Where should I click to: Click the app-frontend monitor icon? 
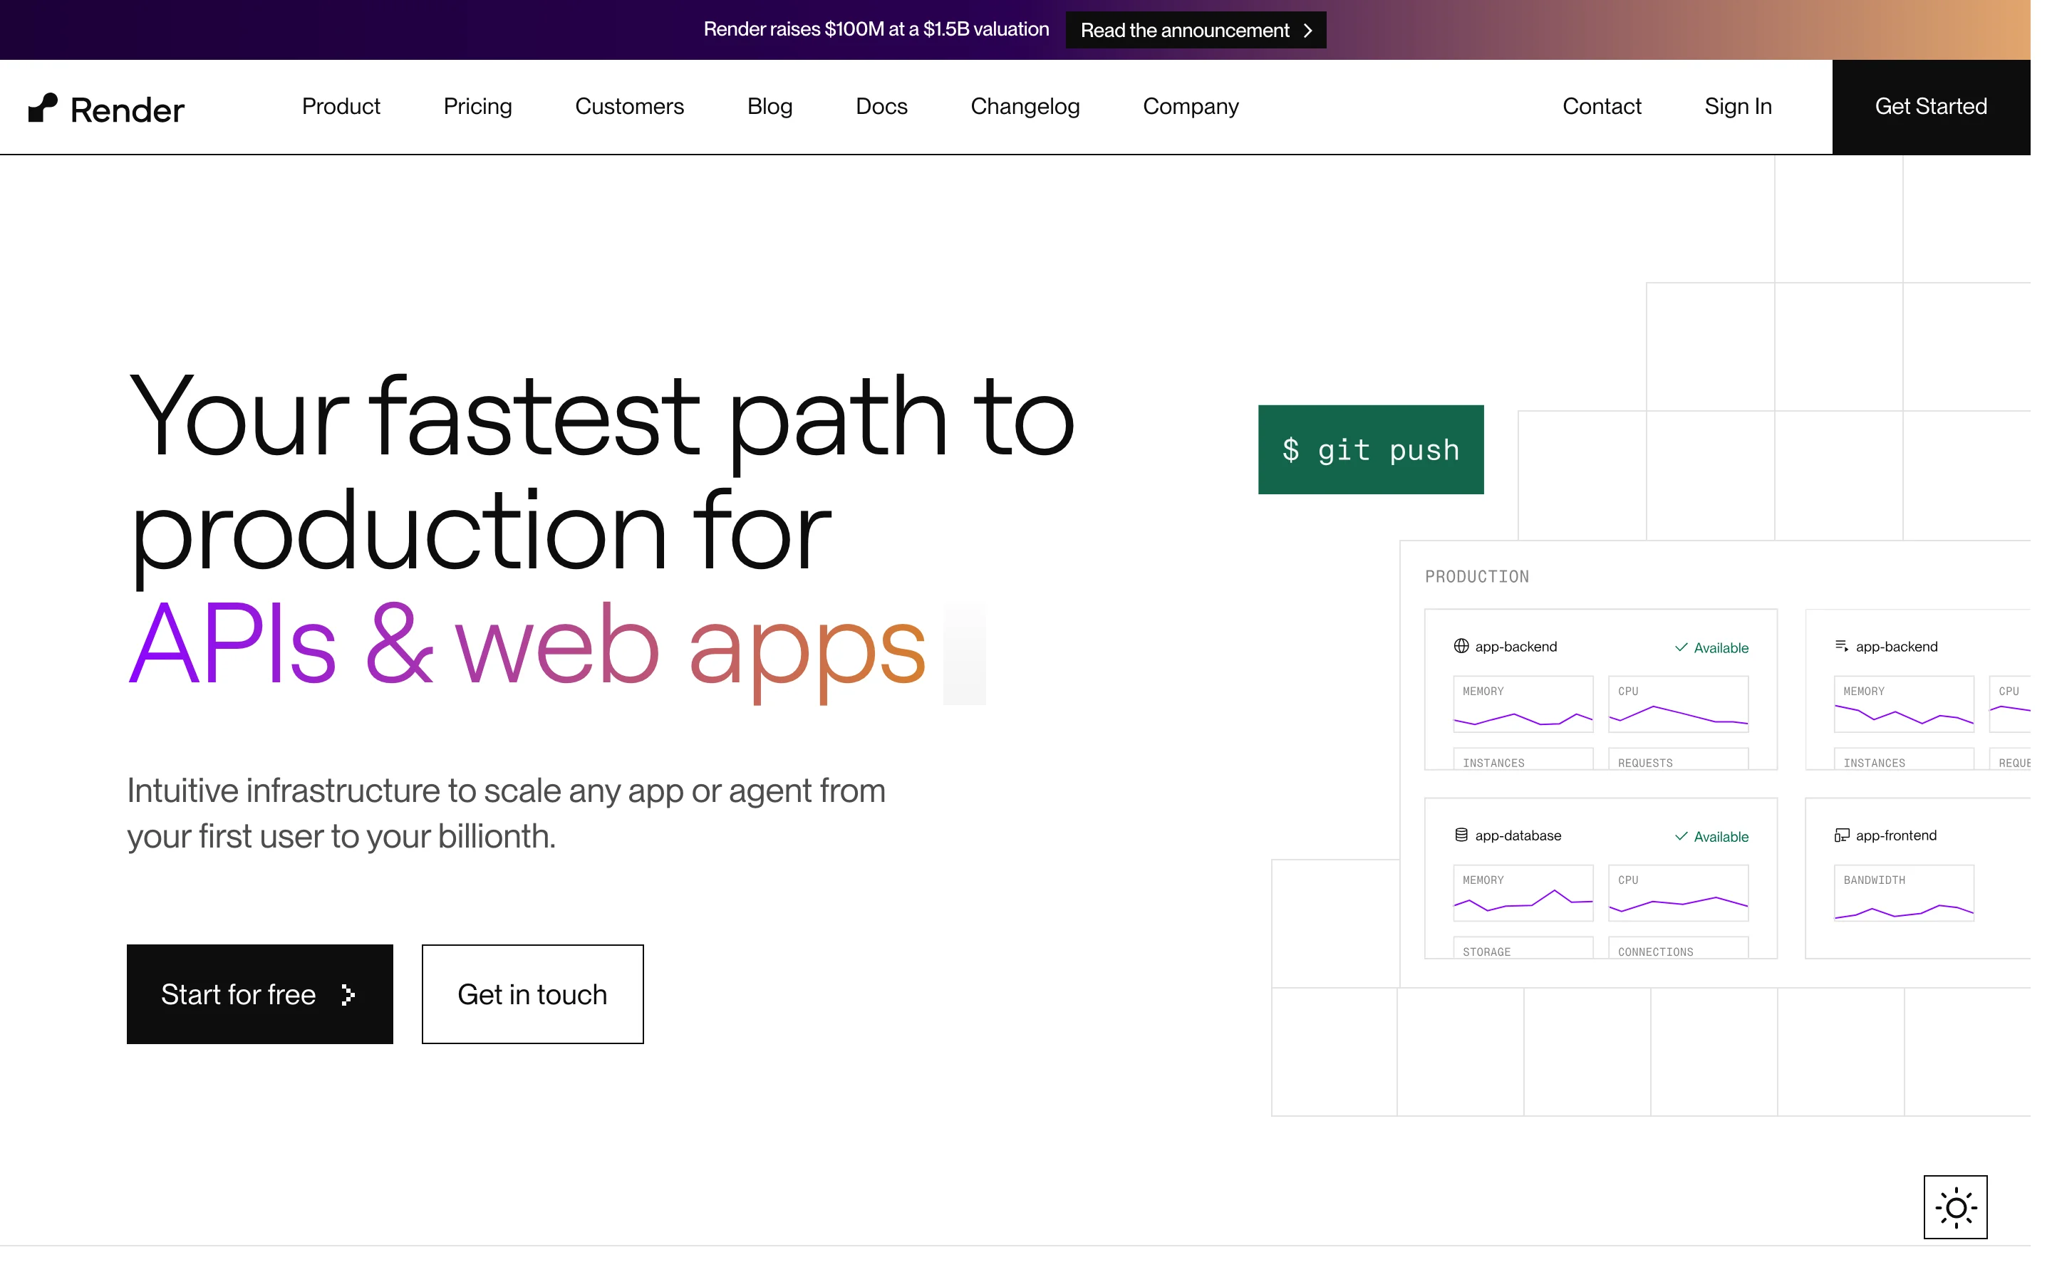[1842, 835]
